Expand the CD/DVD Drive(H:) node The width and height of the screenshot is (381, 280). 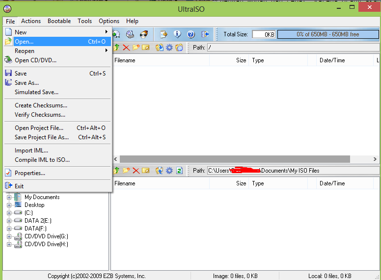point(9,244)
